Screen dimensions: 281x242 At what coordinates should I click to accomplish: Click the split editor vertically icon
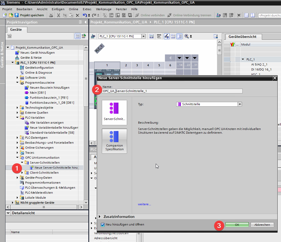pos(253,15)
